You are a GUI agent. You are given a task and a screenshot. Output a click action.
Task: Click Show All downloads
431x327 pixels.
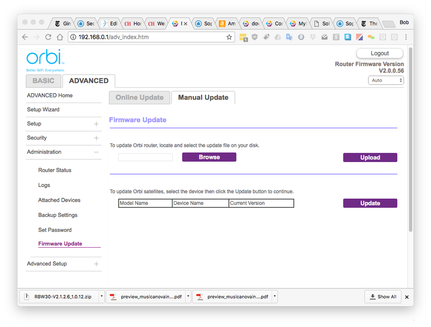tap(383, 297)
